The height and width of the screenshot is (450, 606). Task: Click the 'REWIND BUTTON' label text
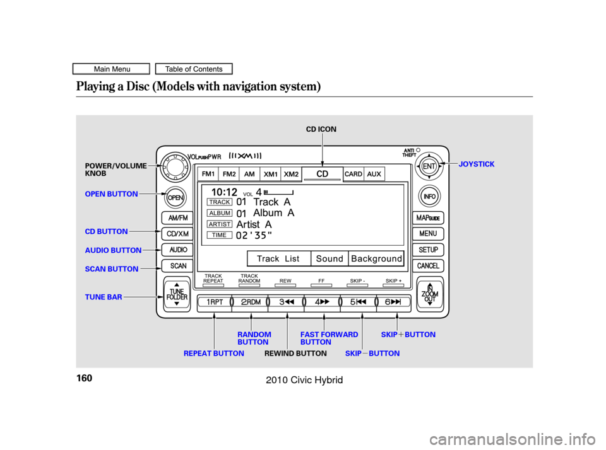(295, 354)
